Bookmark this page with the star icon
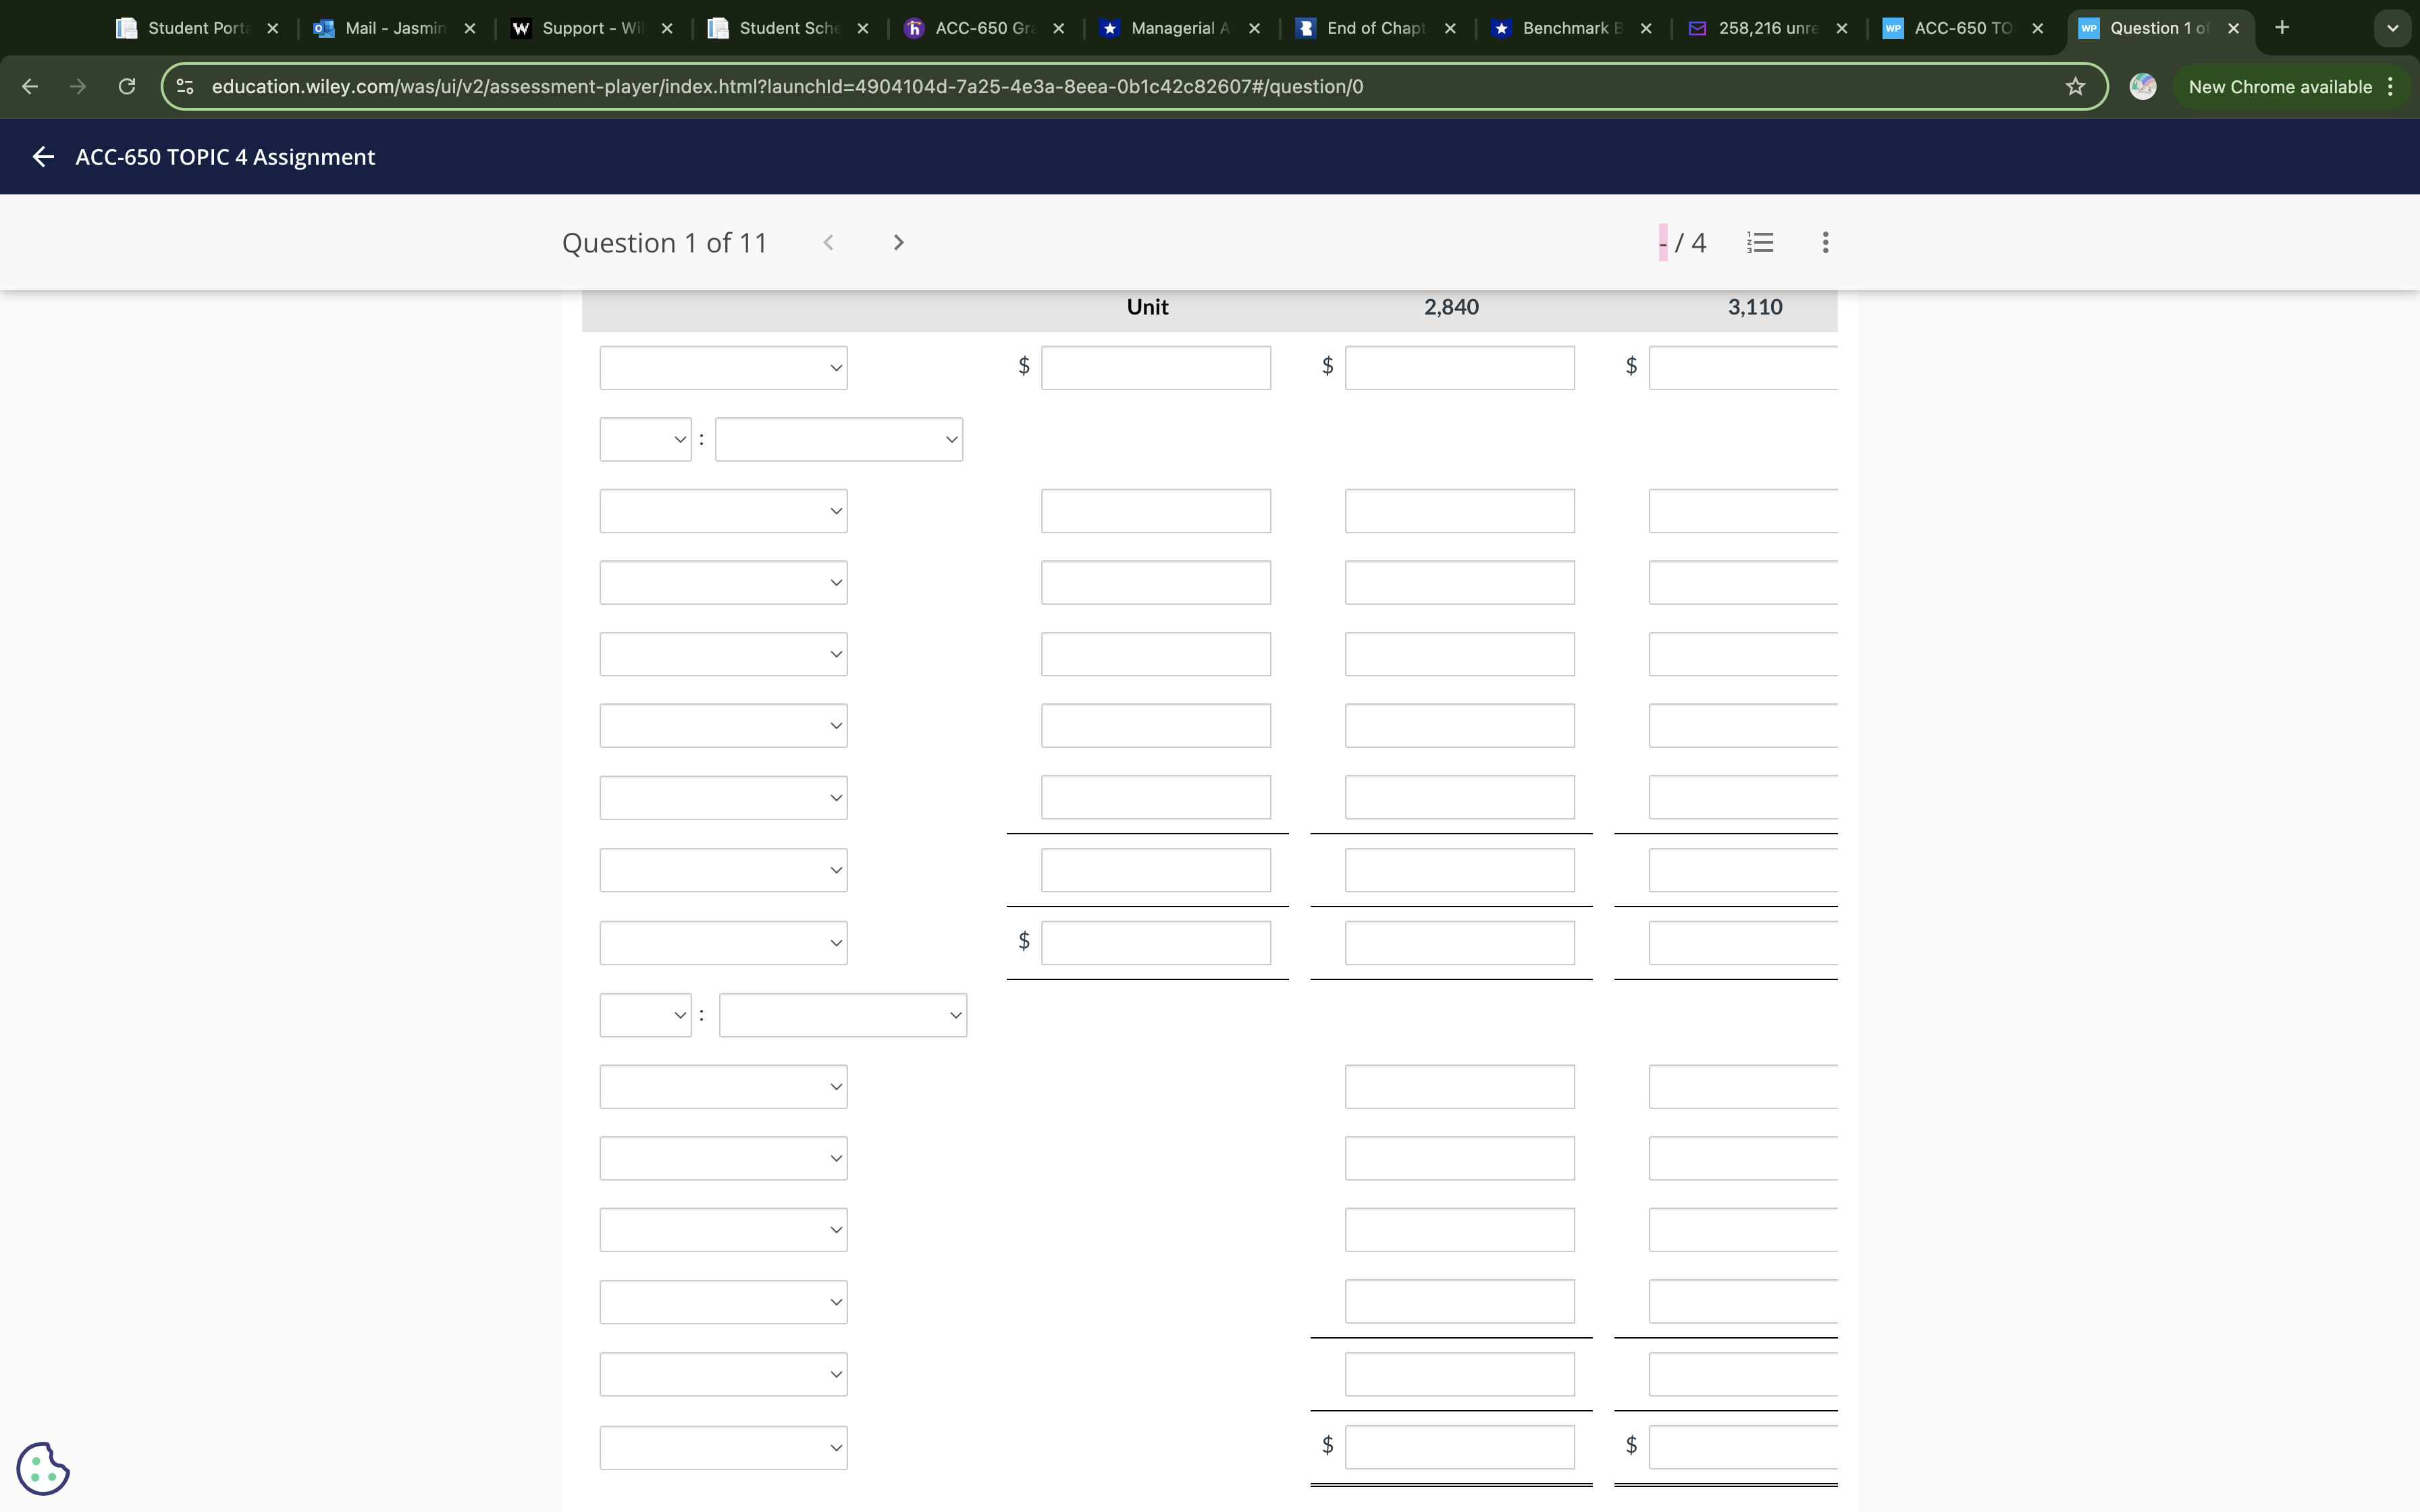2420x1512 pixels. click(x=2075, y=87)
